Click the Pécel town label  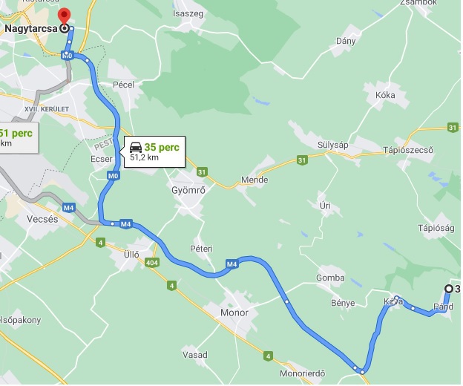[x=123, y=85]
